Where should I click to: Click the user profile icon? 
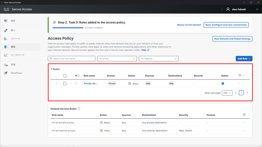pos(228,9)
